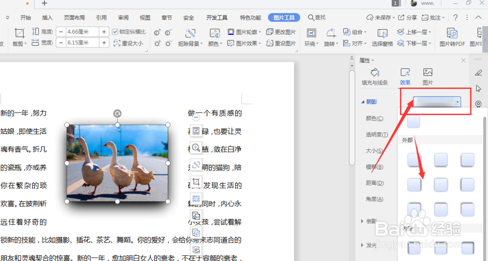Open the 颜色 picture color tool
Viewport: 488px width, 261px height.
pyautogui.click(x=215, y=37)
